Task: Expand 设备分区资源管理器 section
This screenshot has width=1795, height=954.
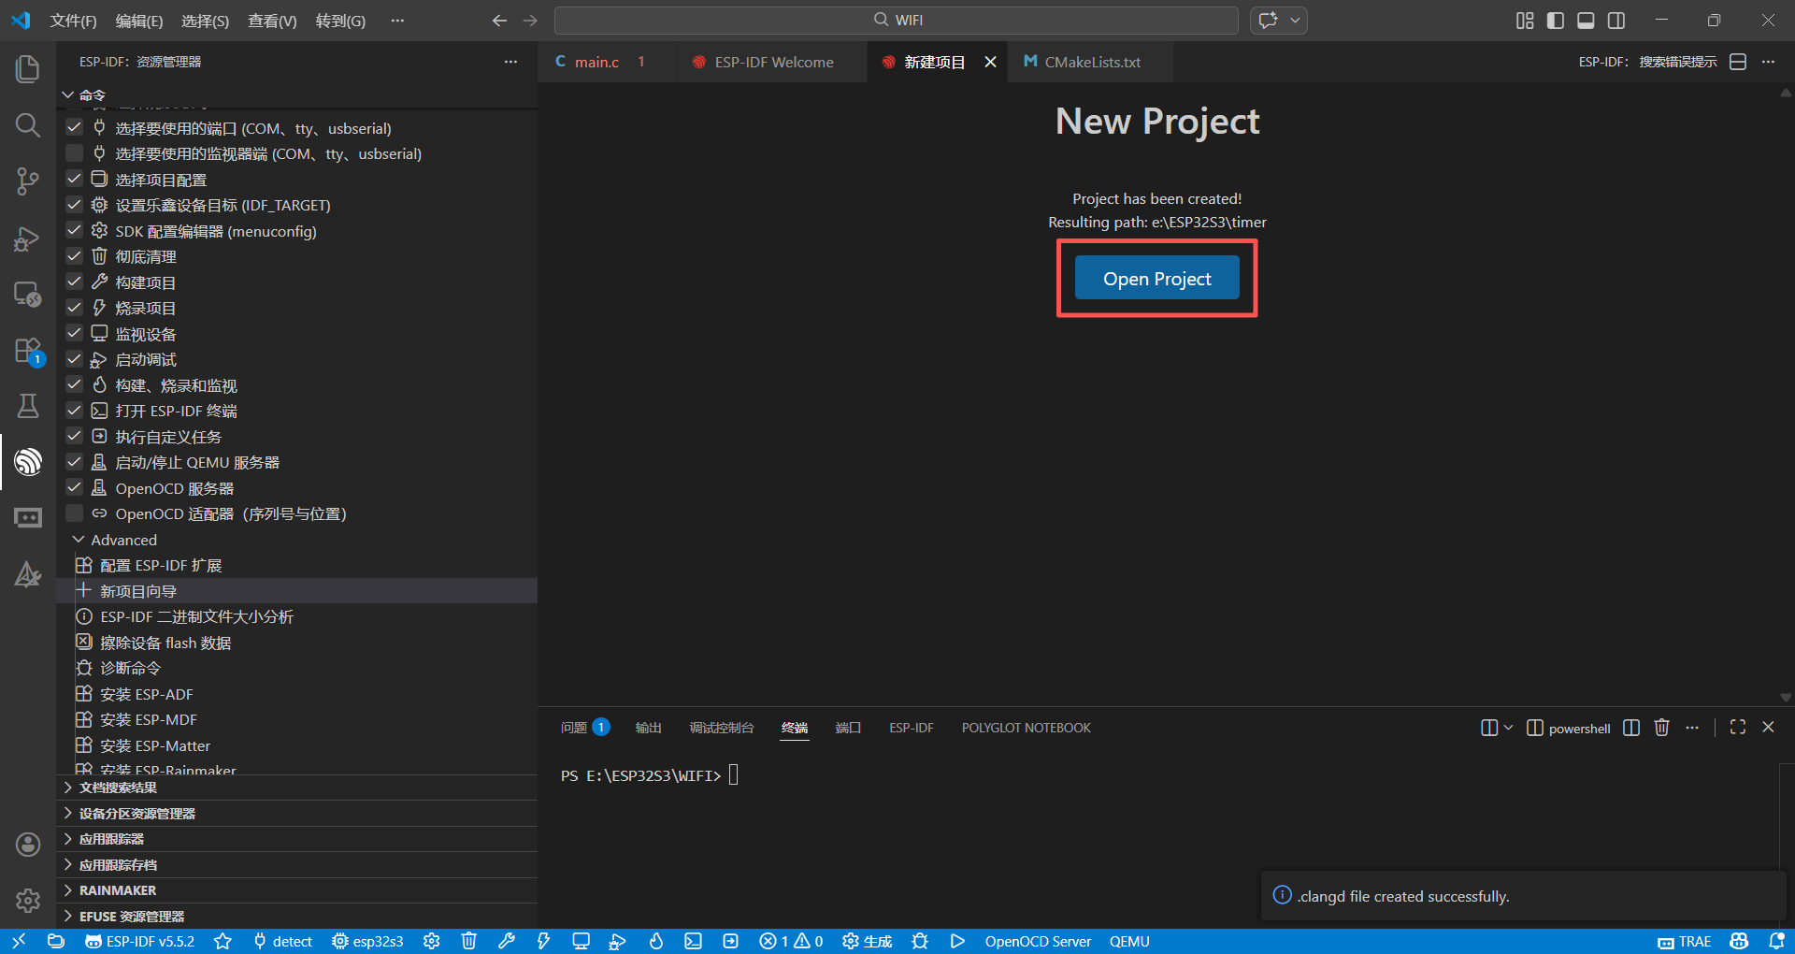Action: [x=68, y=814]
